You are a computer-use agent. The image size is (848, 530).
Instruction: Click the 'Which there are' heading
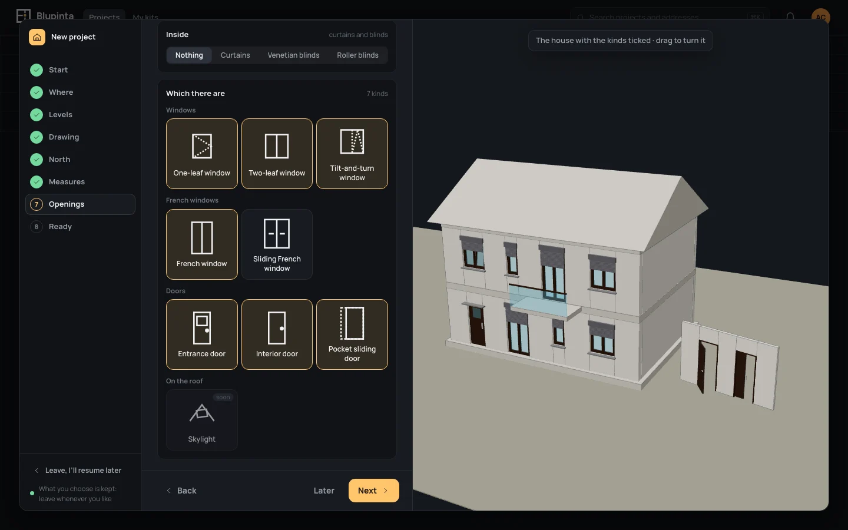(x=196, y=94)
